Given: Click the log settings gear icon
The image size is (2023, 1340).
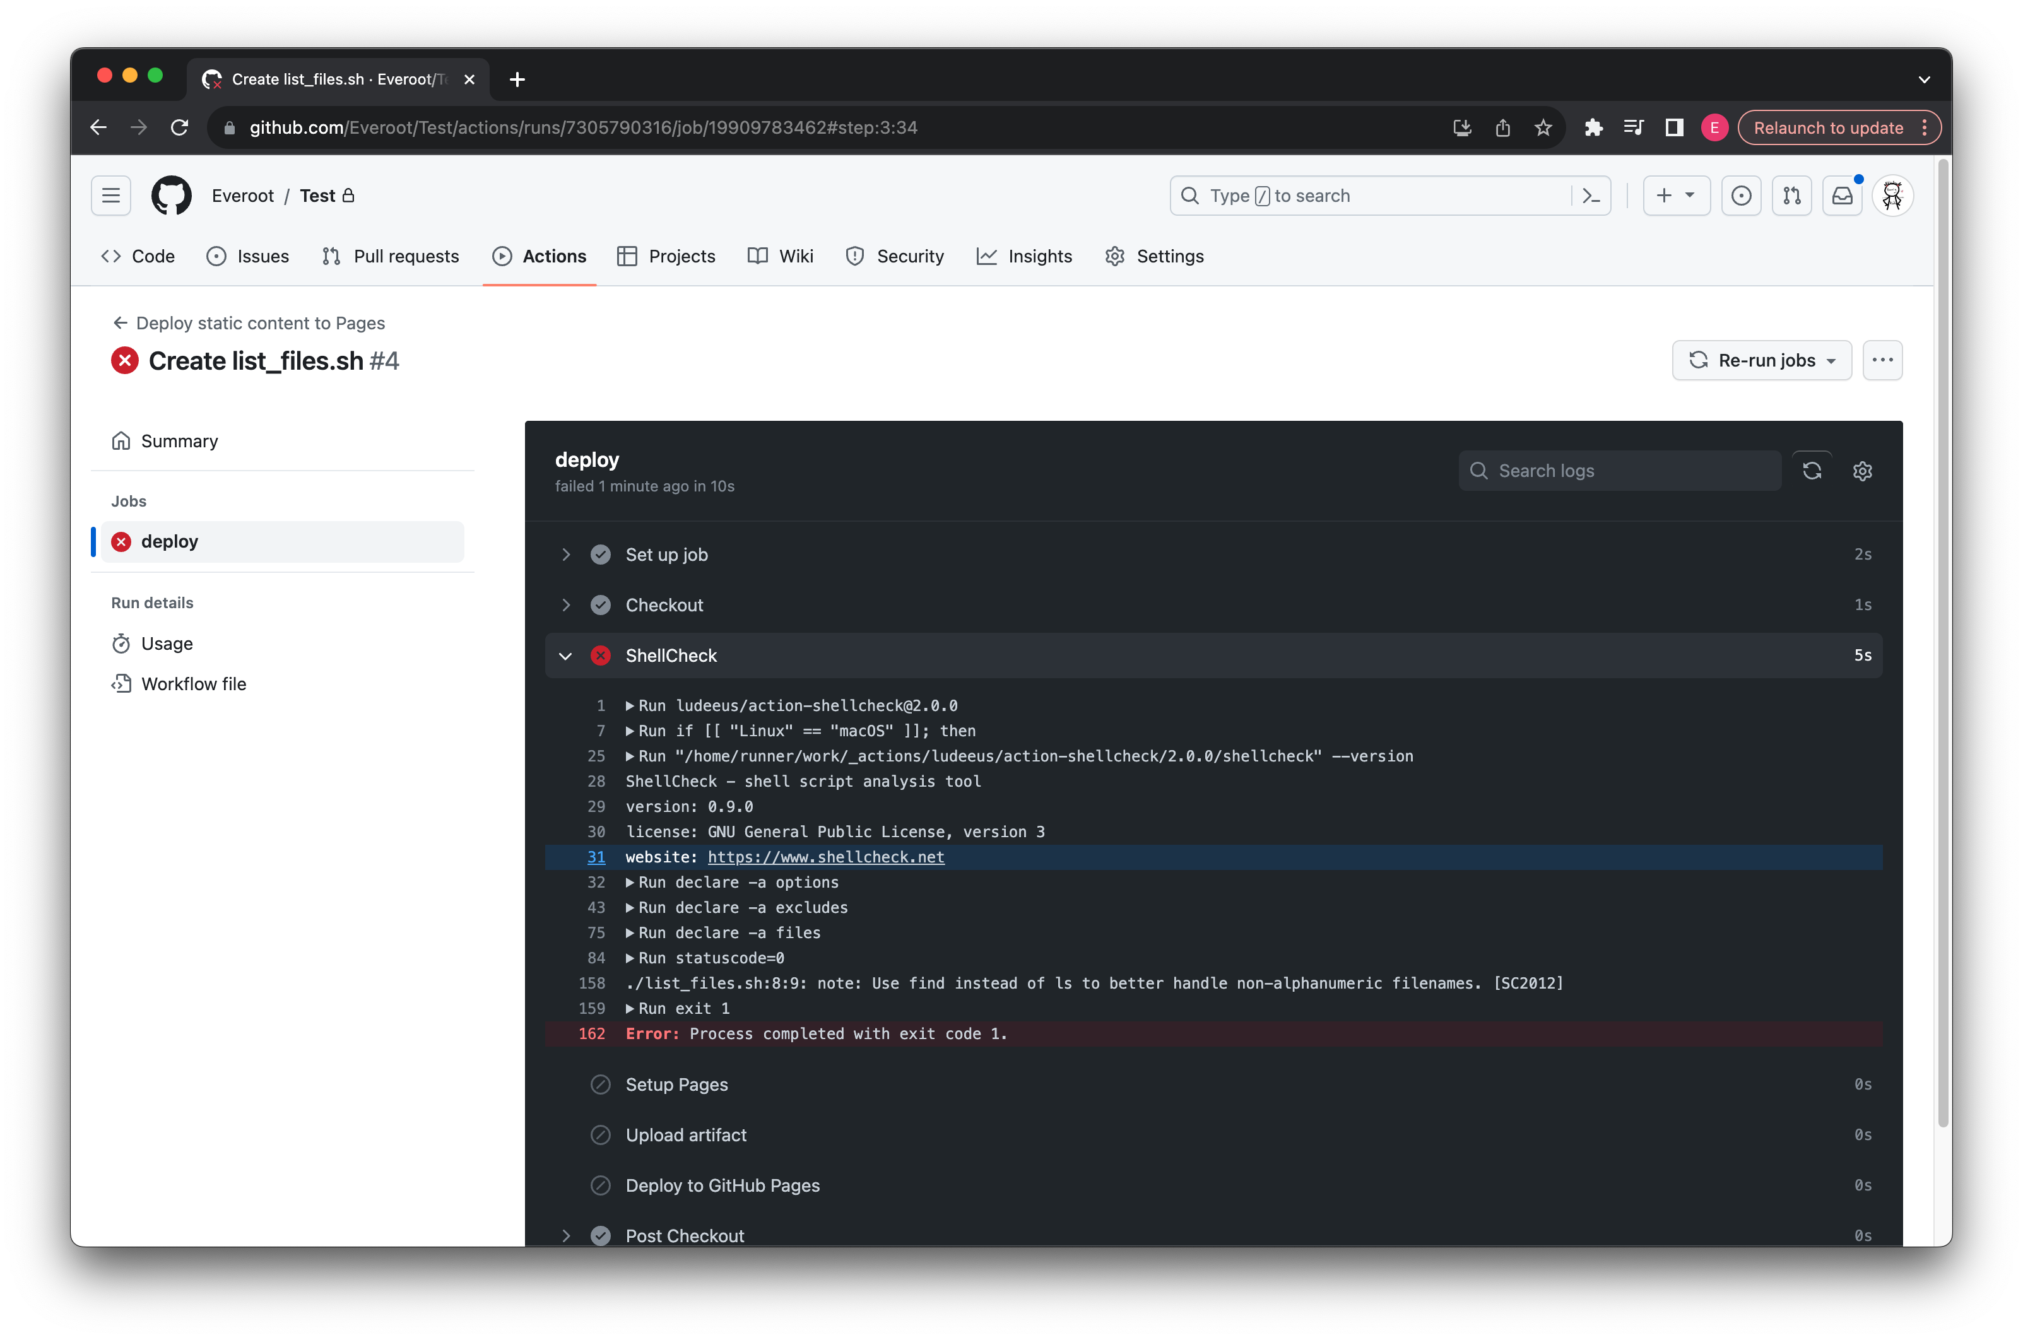Looking at the screenshot, I should (1862, 471).
